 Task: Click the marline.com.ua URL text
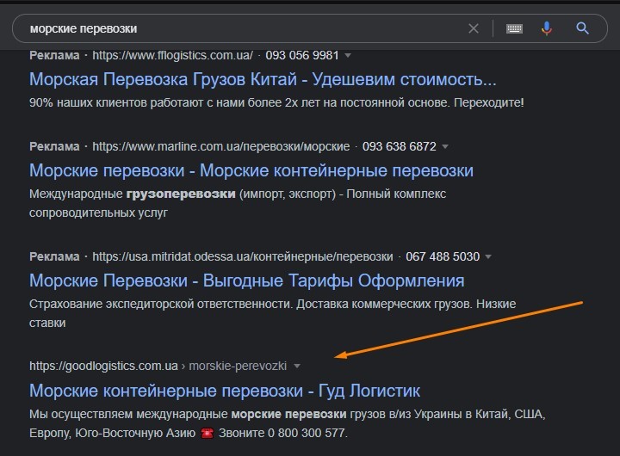click(x=221, y=146)
